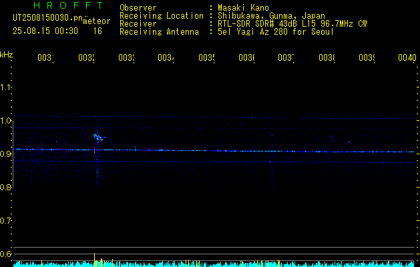The width and height of the screenshot is (420, 267).
Task: Click the 1.0 frequency axis label
Action: point(5,121)
